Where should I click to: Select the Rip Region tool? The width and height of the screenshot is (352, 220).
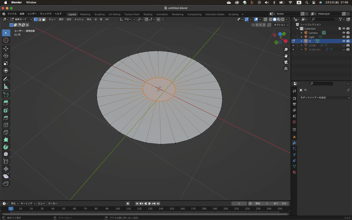coord(6,183)
